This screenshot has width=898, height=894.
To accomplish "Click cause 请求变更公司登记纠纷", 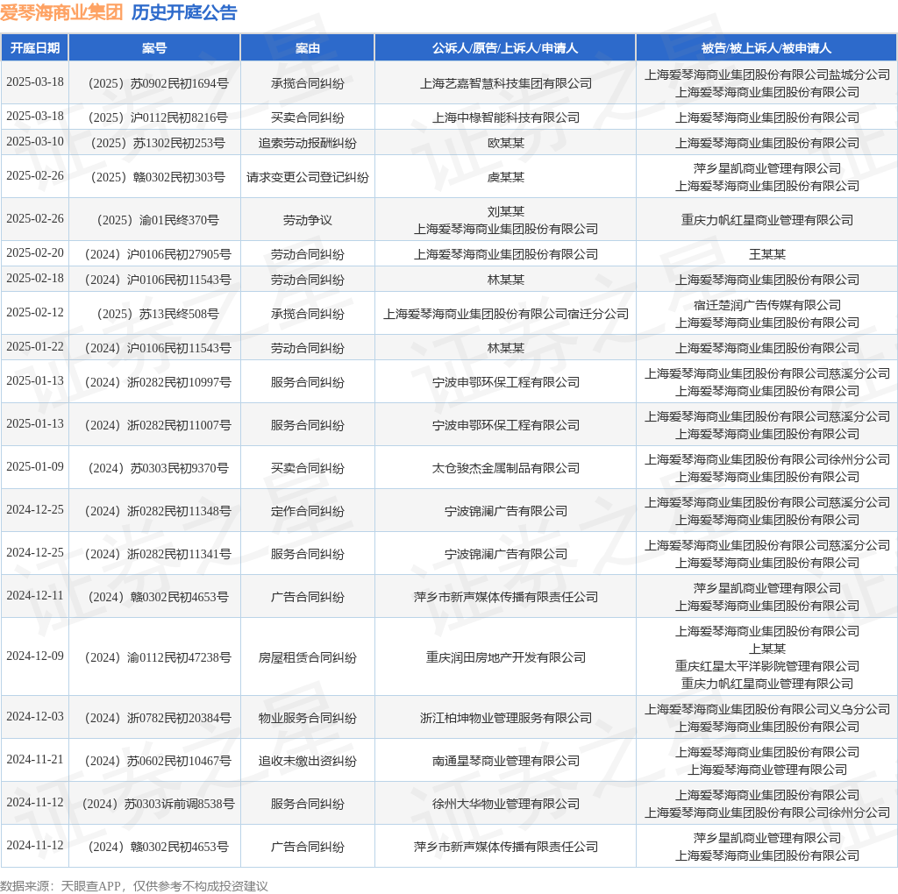I will [x=308, y=177].
